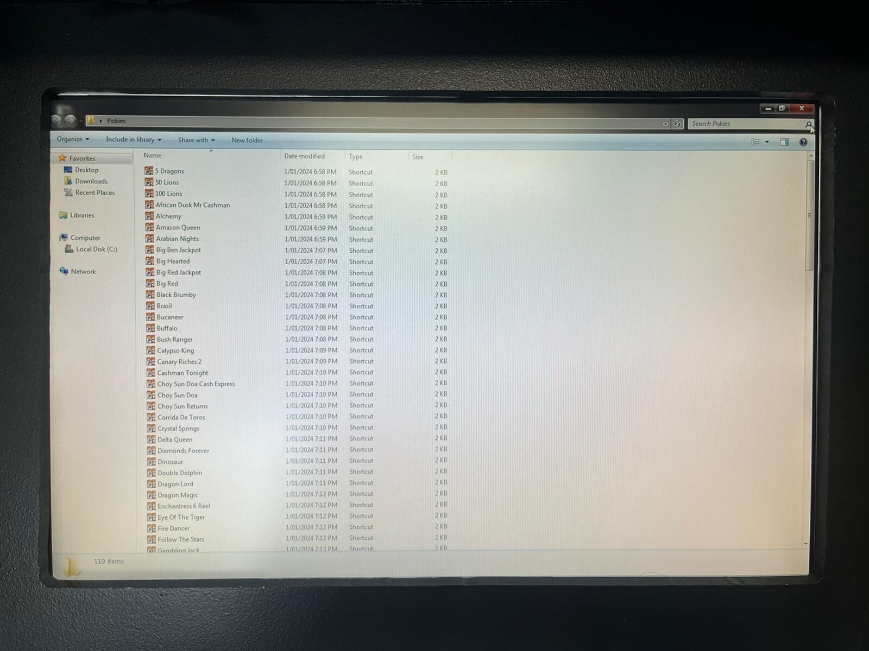Viewport: 869px width, 651px height.
Task: Click the Pokies address bar path
Action: 116,120
